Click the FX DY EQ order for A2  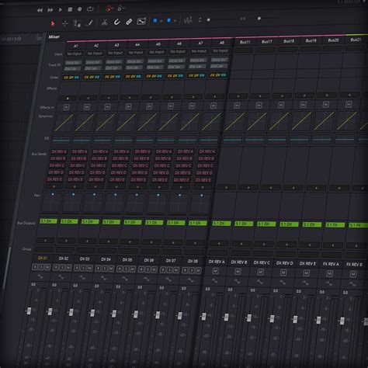(92, 77)
